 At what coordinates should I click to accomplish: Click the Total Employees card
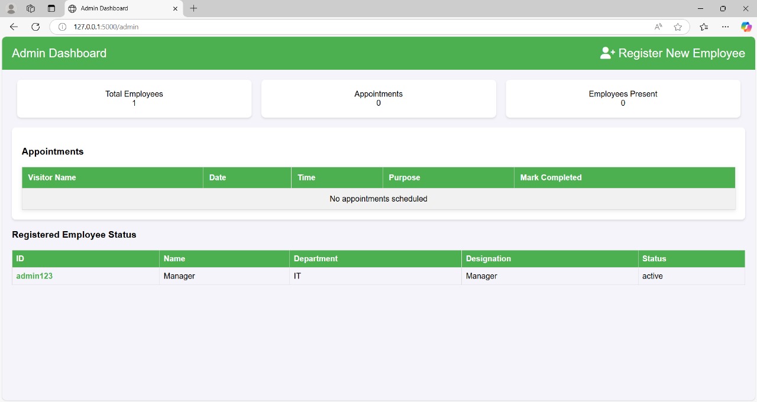click(x=134, y=98)
